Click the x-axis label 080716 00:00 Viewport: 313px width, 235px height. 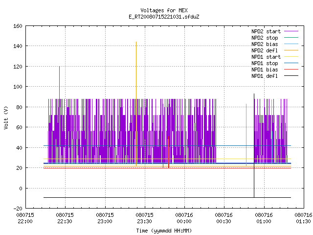(184, 218)
